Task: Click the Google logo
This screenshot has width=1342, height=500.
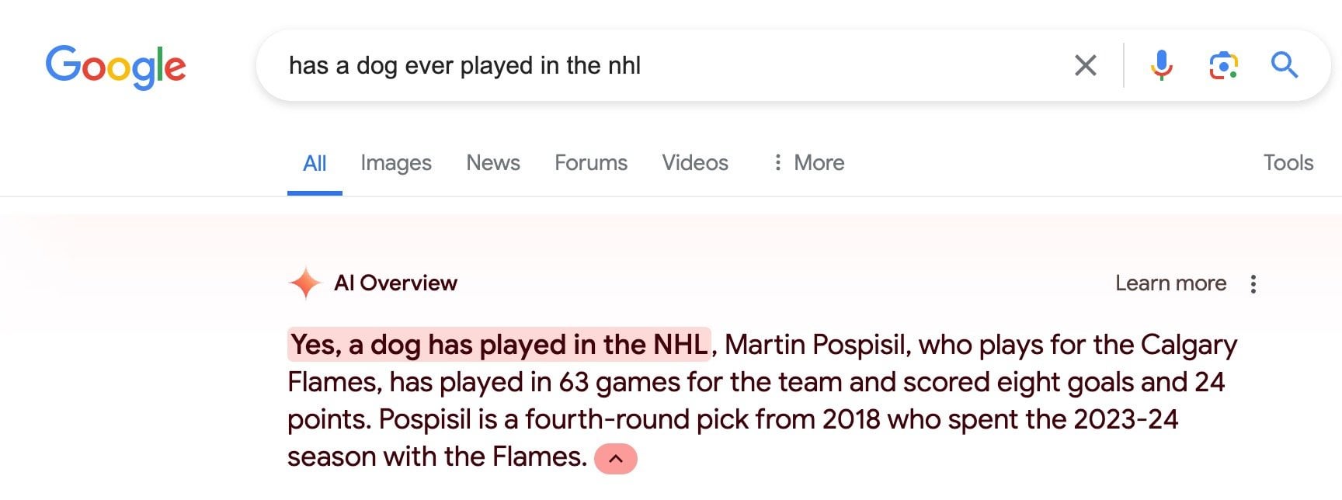Action: pyautogui.click(x=116, y=67)
